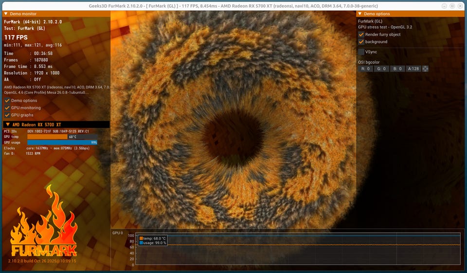
Task: Maximize the FurMark window
Action: click(x=452, y=6)
